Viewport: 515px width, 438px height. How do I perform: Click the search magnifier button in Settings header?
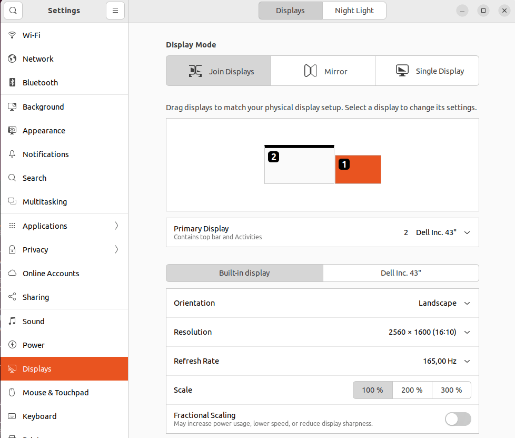[13, 11]
